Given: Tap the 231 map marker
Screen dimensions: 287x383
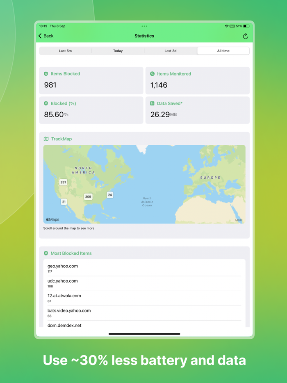Looking at the screenshot, I should click(63, 182).
